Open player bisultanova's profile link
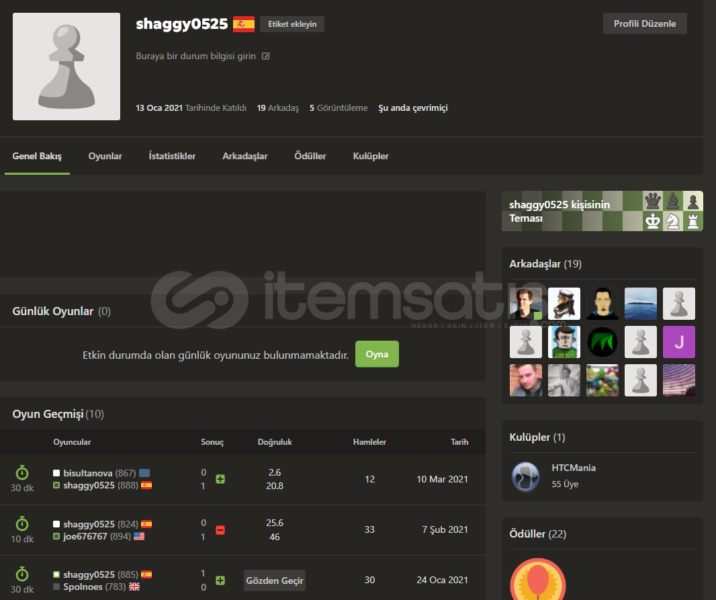 pos(88,473)
